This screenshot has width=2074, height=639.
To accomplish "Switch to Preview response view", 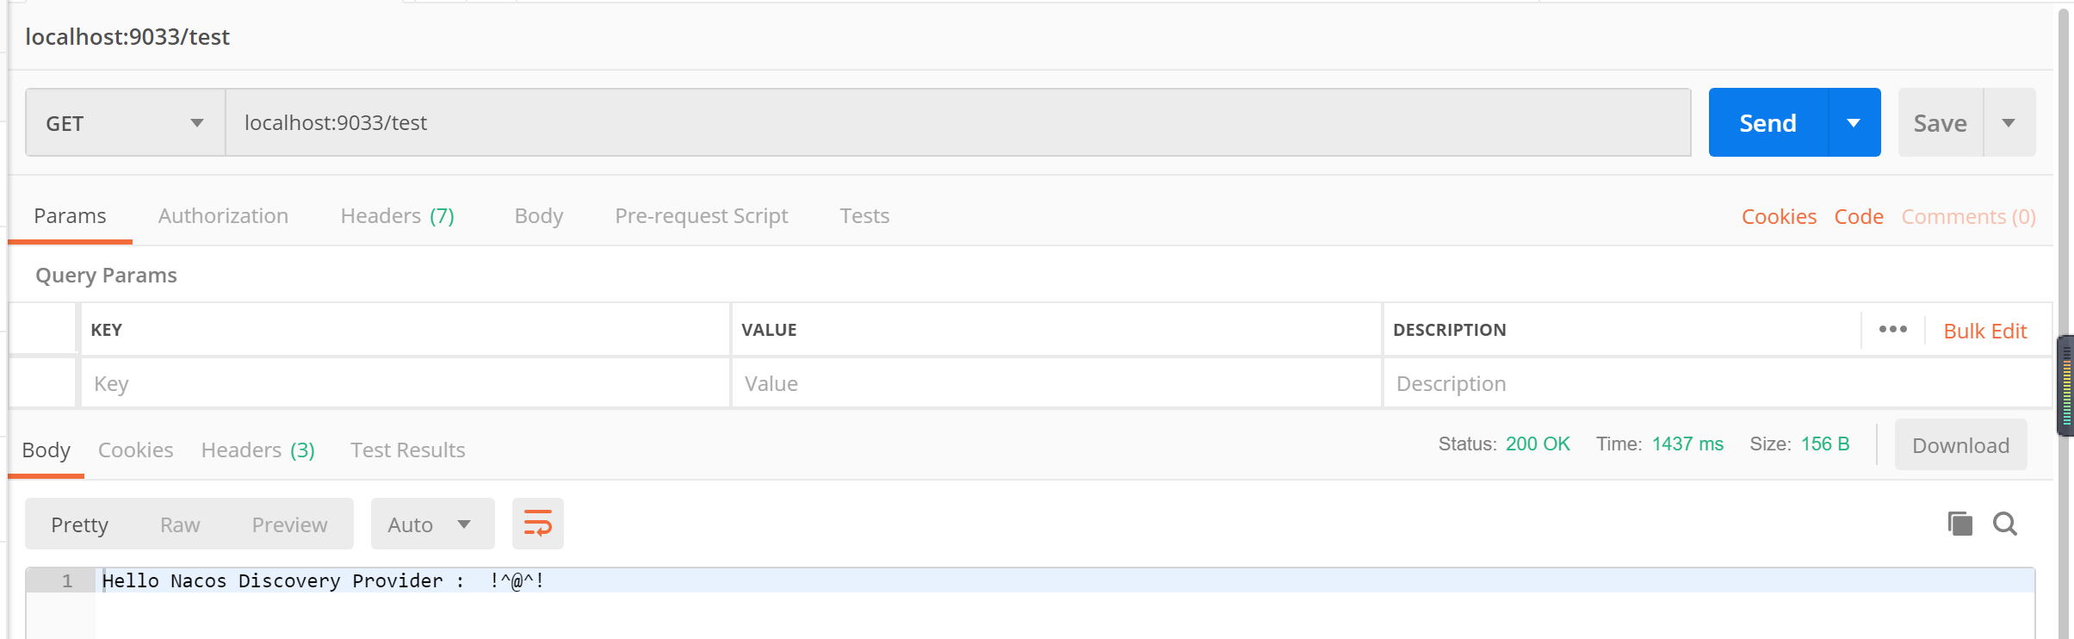I will click(289, 524).
